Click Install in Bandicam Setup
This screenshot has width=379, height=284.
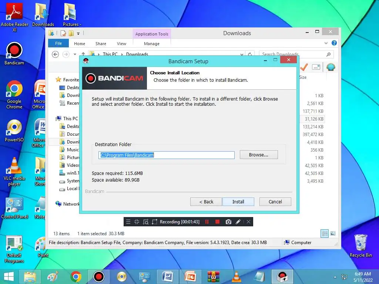(238, 202)
